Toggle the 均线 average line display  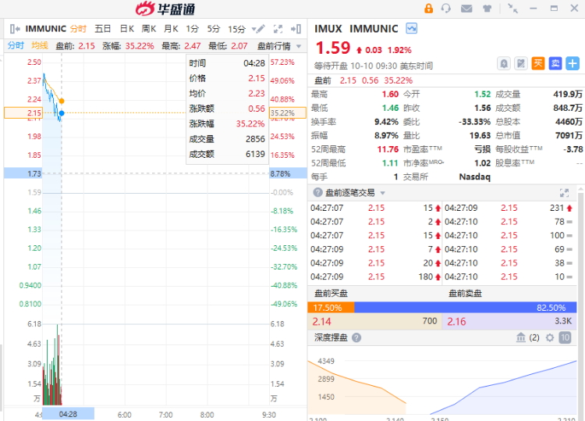pos(40,46)
